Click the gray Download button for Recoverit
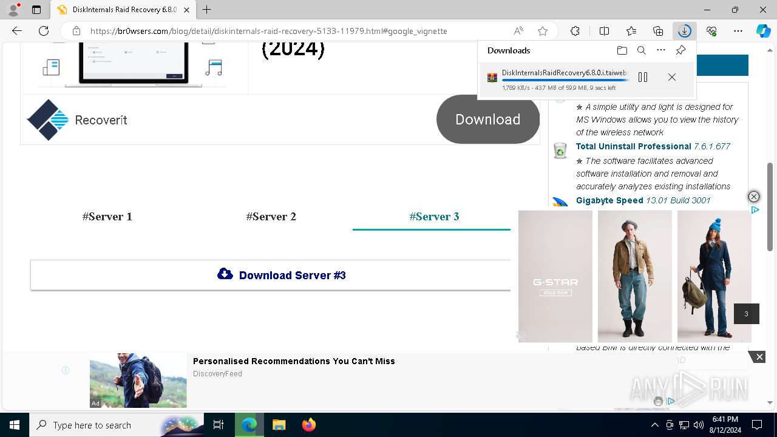This screenshot has width=777, height=437. pos(488,120)
